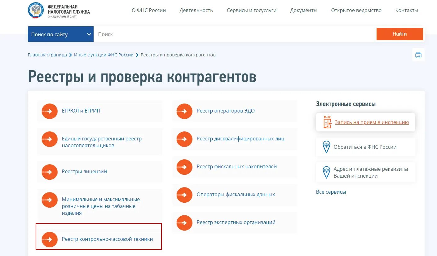The width and height of the screenshot is (437, 256).
Task: Open Реестр контрольно-кассовой техники link
Action: [107, 239]
